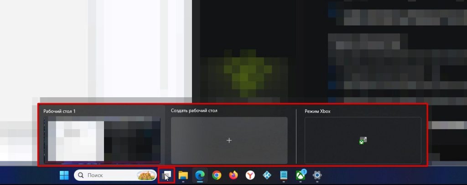Open the Режим Xbox tile

[x=363, y=140]
